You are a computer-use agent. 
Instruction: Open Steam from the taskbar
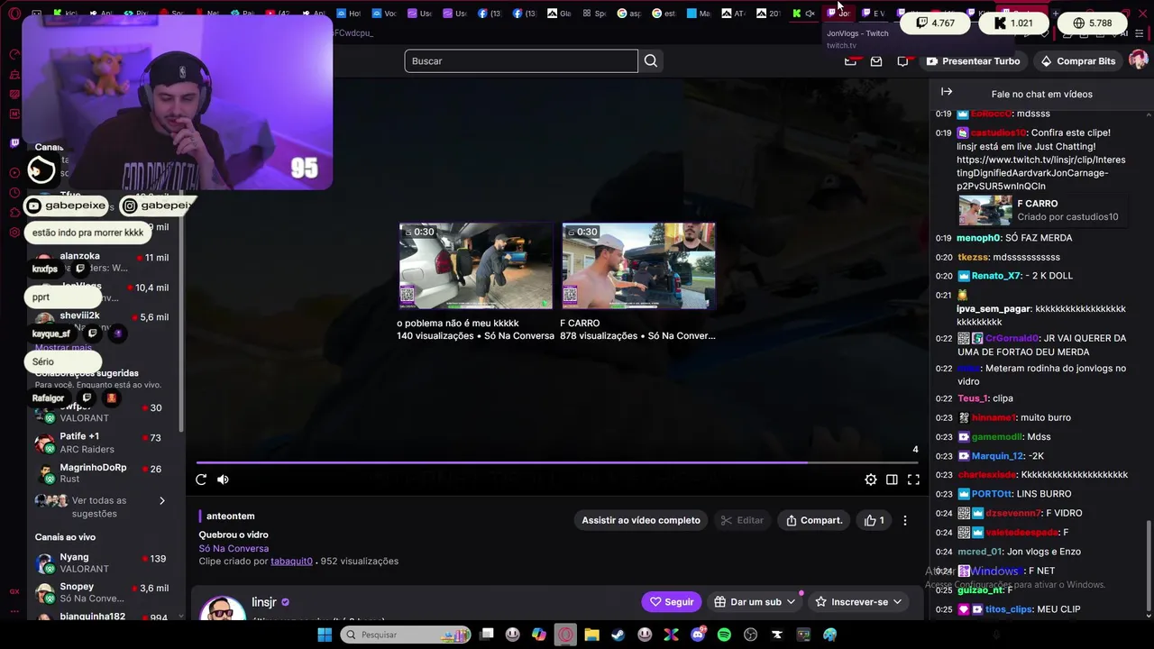coord(618,635)
